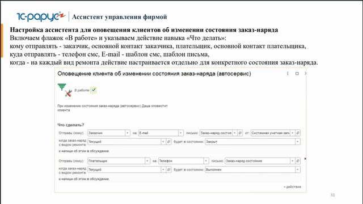This screenshot has width=363, height=204.
Task: Click the first 'и напиши об этом в обсуждение' text
Action: (84, 151)
